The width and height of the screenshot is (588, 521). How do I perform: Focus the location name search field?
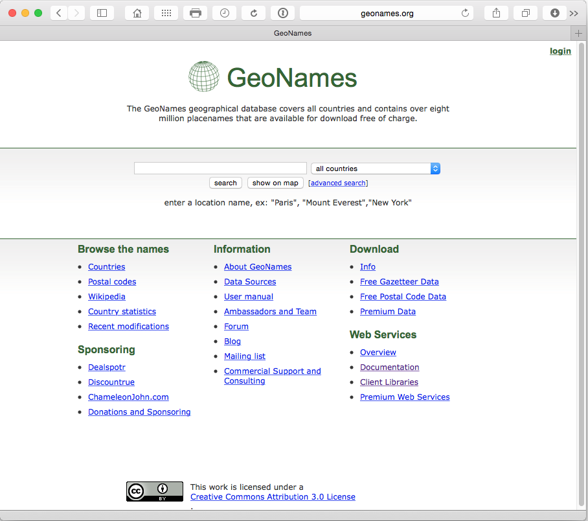click(220, 168)
